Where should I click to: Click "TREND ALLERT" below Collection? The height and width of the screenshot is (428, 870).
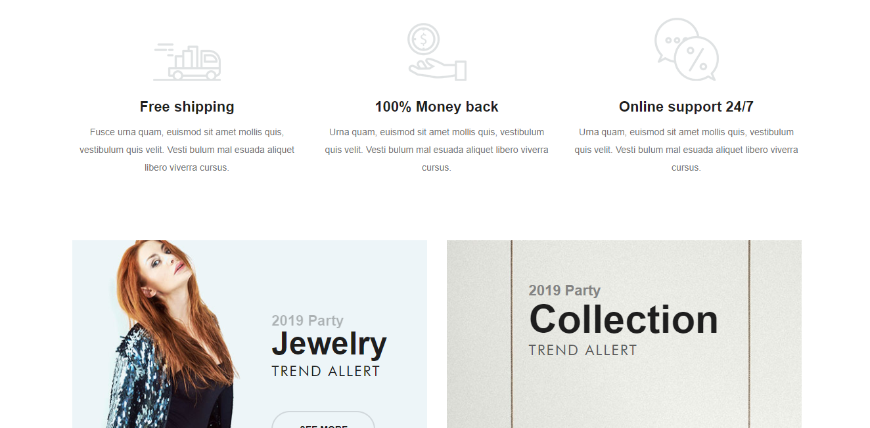[583, 351]
